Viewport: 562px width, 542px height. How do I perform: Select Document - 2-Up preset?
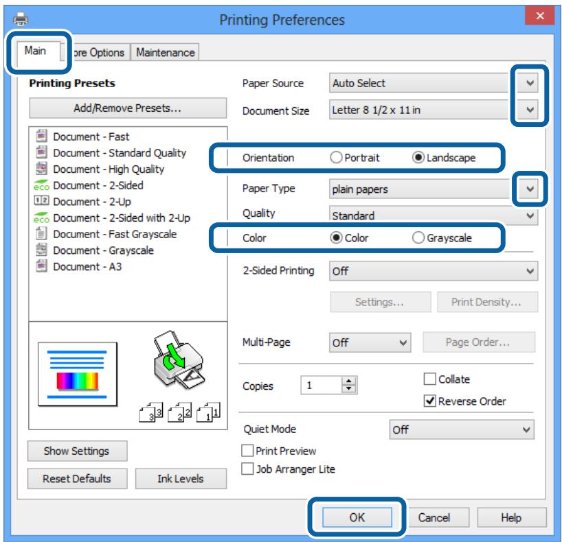pos(92,202)
